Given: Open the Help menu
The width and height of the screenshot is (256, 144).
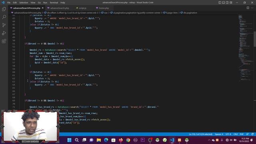Looking at the screenshot, I should point(63,3).
